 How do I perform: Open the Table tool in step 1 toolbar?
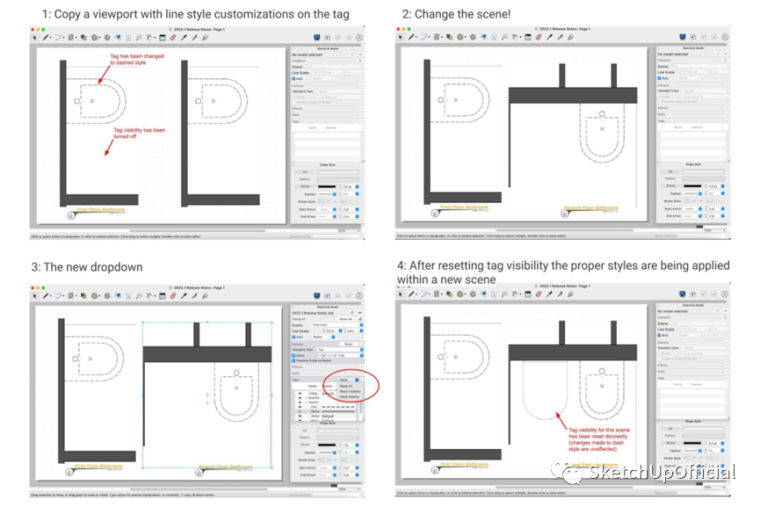161,38
